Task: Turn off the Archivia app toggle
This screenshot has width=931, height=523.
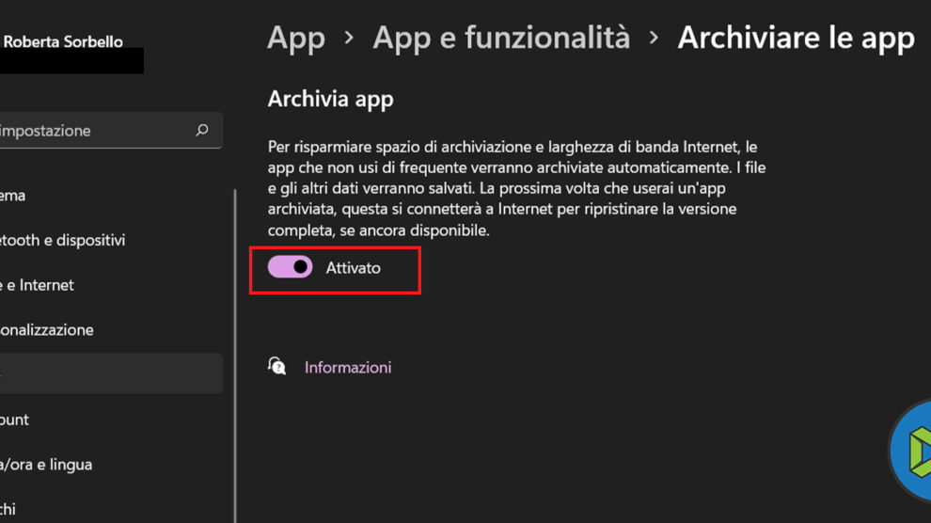Action: [x=290, y=268]
